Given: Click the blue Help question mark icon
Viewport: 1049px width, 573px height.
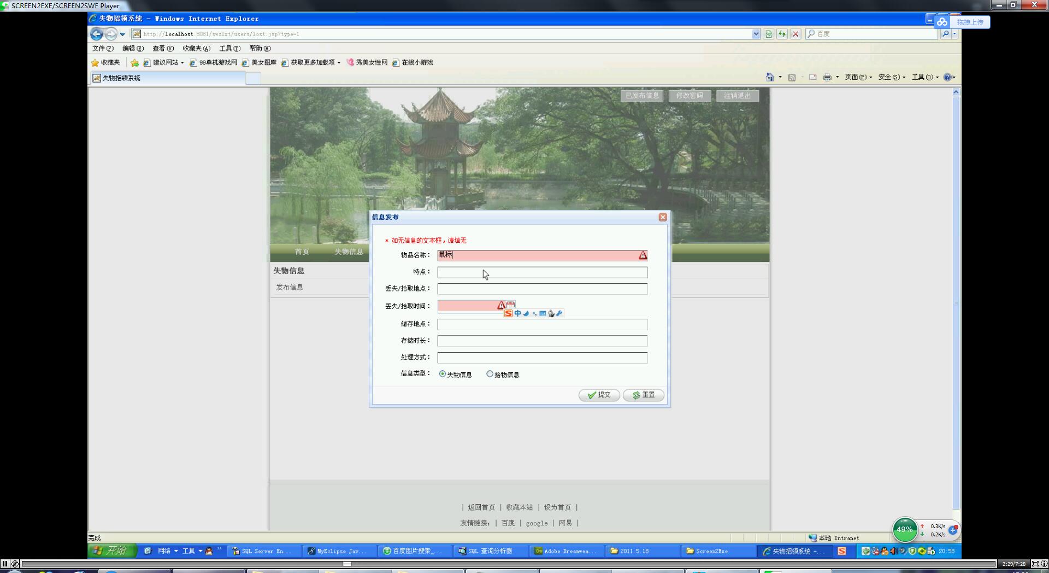Looking at the screenshot, I should (x=948, y=77).
